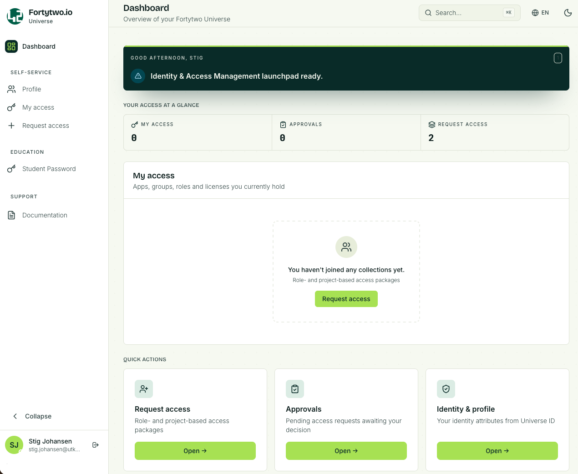
Task: Click the clipboard icon on Approvals card
Action: point(295,389)
